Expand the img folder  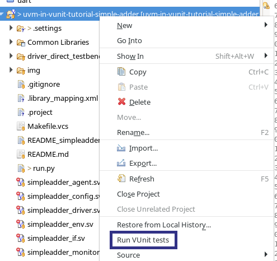[x=11, y=70]
